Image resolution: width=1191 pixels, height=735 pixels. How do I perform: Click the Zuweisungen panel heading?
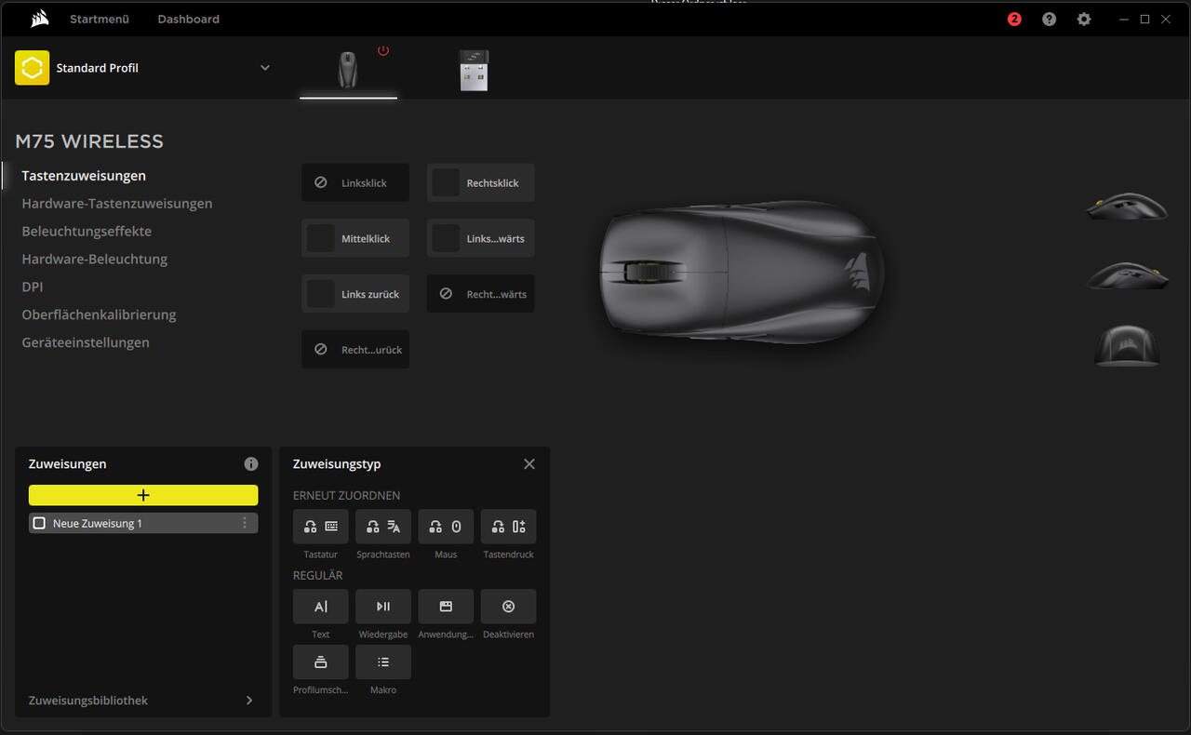click(x=68, y=463)
